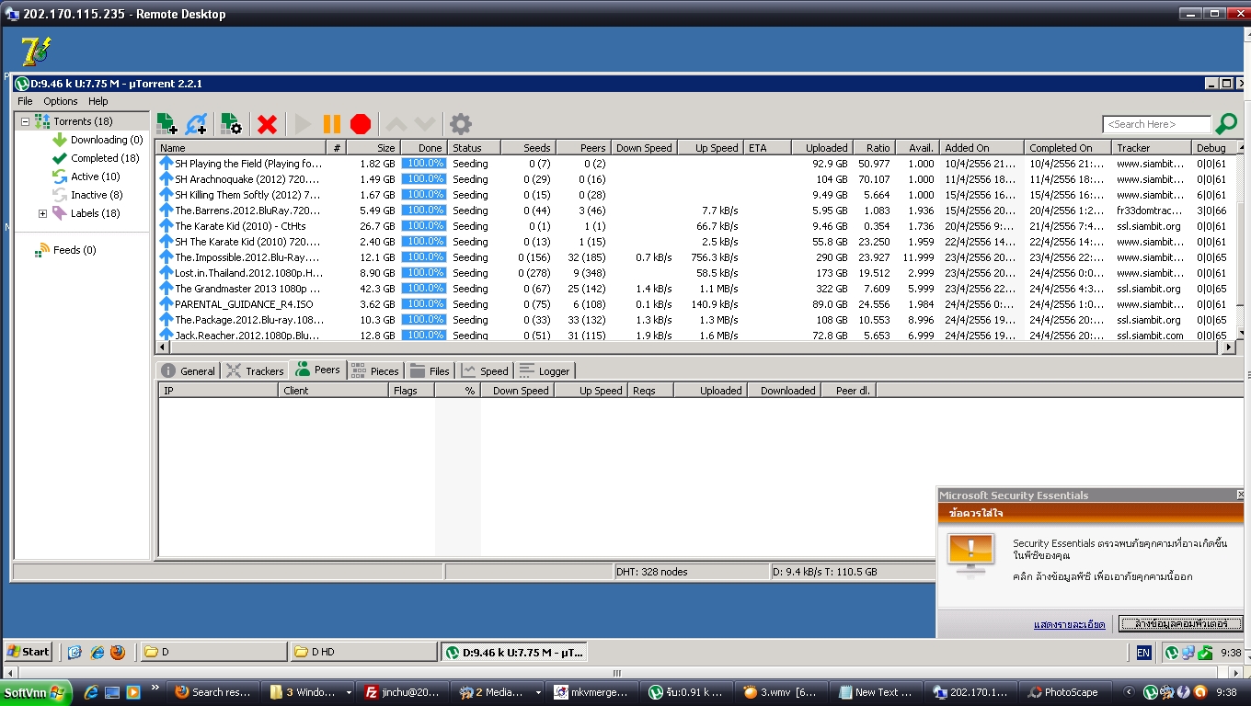Click the Move Down Queue arrow icon
The width and height of the screenshot is (1251, 706).
tap(424, 124)
